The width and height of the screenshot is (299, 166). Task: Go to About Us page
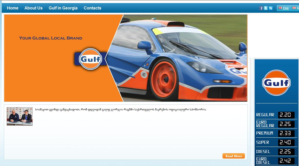click(x=33, y=8)
